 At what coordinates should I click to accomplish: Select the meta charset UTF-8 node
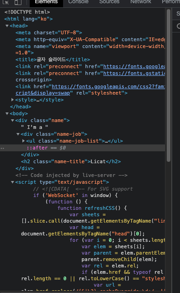tap(48, 33)
